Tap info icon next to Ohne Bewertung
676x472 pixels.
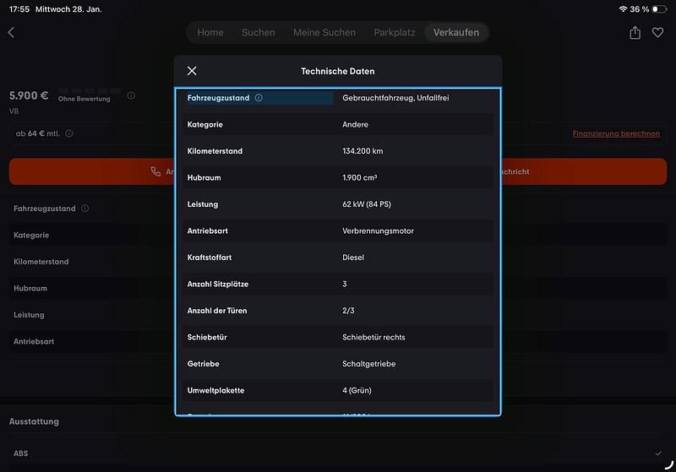(x=131, y=95)
